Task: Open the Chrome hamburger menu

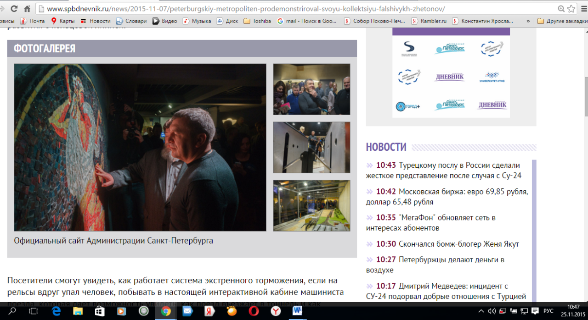Action: click(585, 9)
